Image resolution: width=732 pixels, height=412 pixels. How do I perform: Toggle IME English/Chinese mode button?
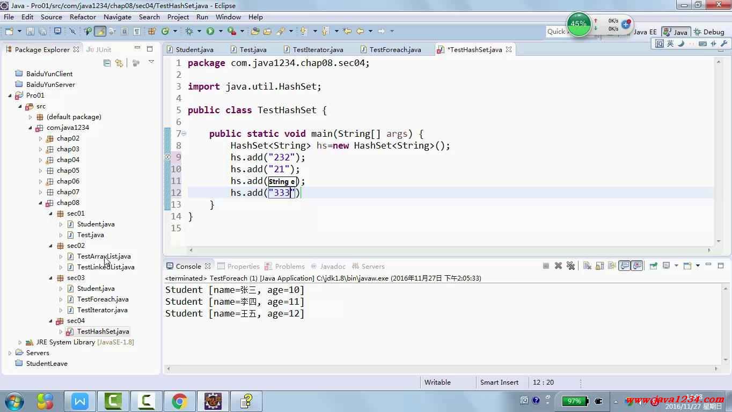670,43
